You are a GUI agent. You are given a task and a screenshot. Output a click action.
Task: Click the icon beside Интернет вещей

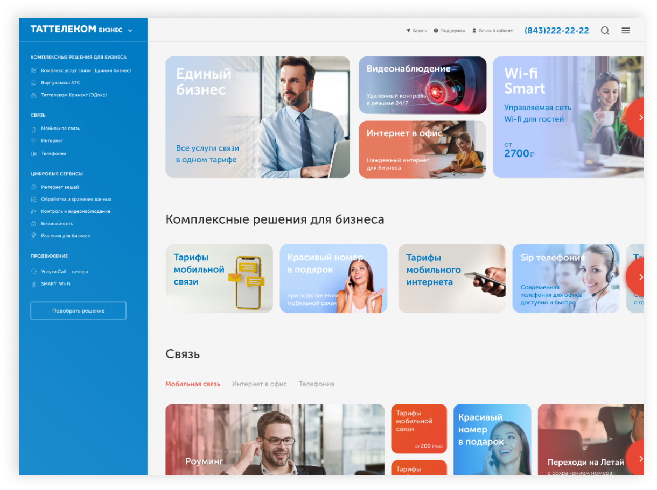pos(33,187)
